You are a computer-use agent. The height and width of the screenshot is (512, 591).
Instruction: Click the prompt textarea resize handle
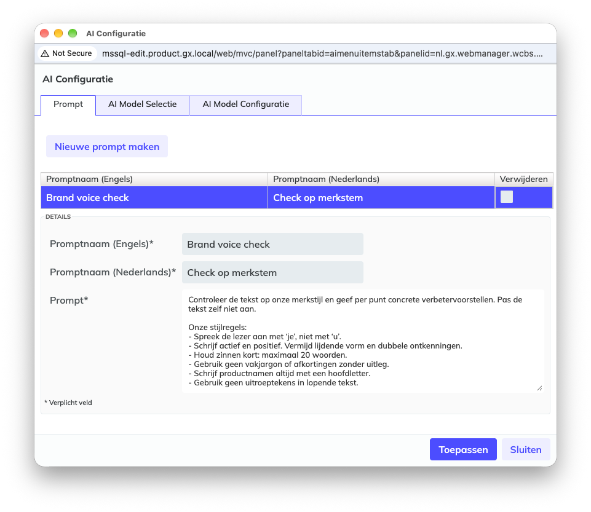coord(539,388)
